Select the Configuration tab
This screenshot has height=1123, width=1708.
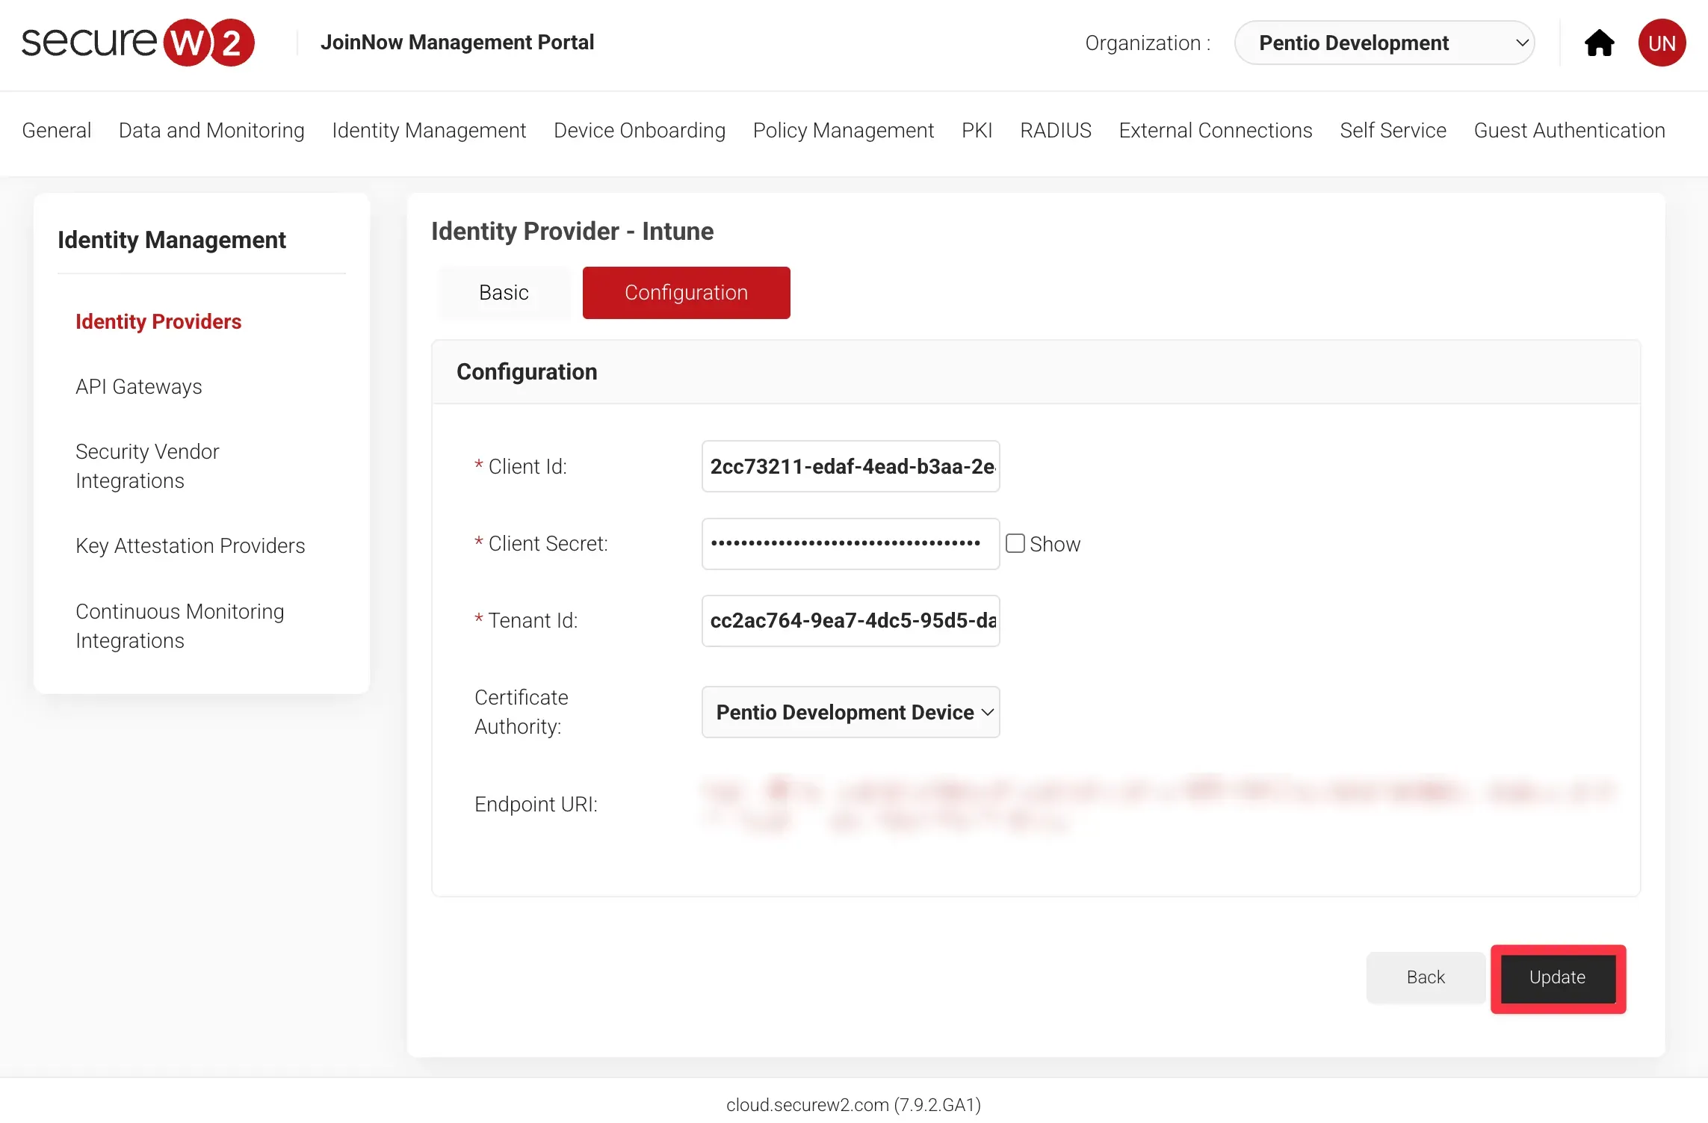pyautogui.click(x=686, y=293)
